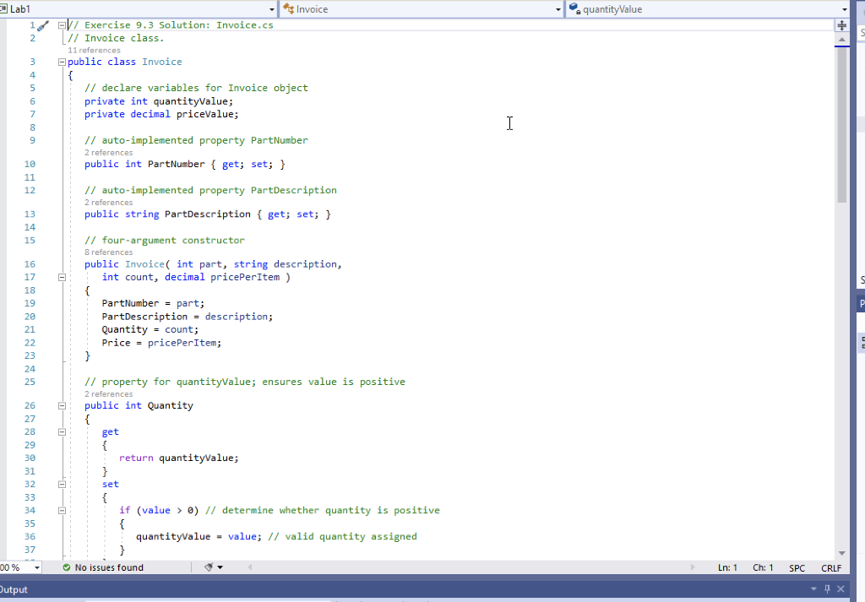Open the 2 references CodeLens above Quantity property
865x602 pixels.
pyautogui.click(x=109, y=394)
